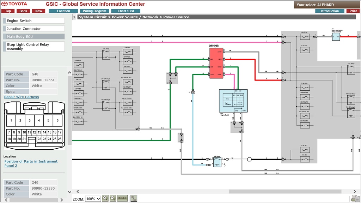361x203 pixels.
Task: Open the Repair Wire Harness link
Action: [22, 97]
